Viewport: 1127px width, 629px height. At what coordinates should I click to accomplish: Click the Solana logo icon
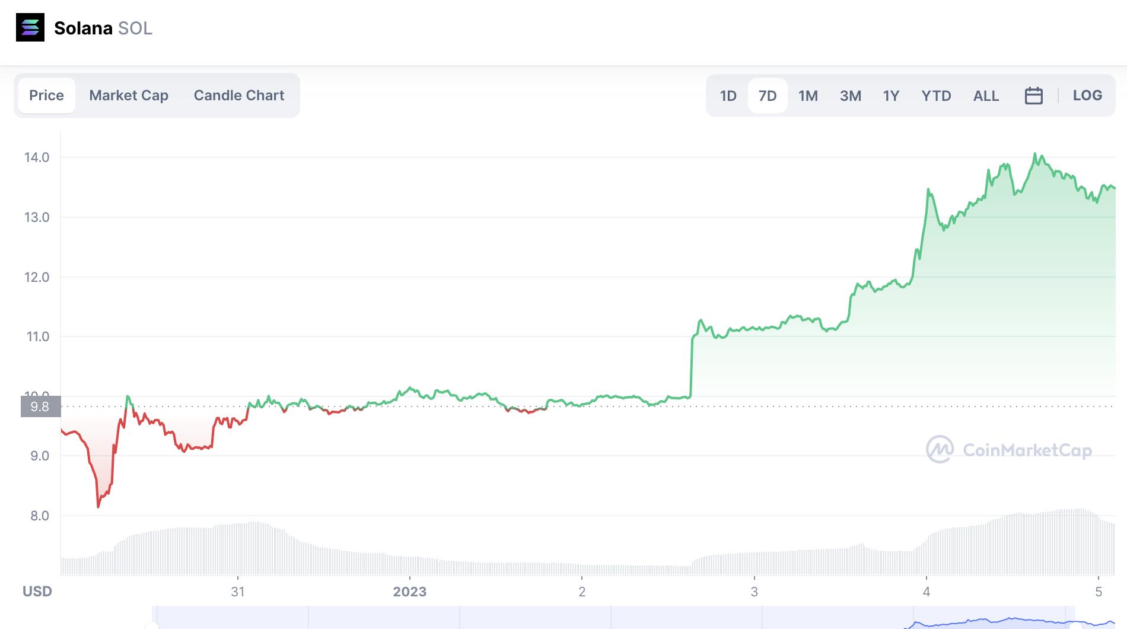coord(30,27)
